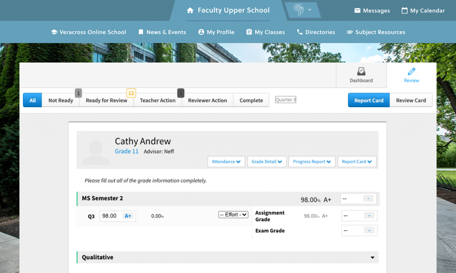Expand the Qualitative section arrow

[x=372, y=257]
